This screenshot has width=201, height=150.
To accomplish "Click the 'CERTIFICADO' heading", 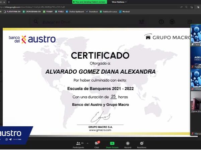I will tap(100, 55).
